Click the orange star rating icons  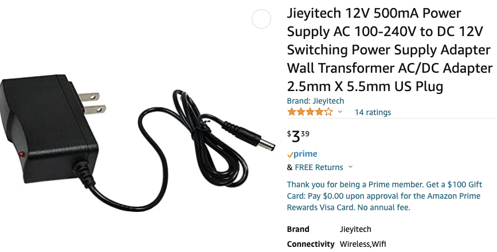[310, 112]
